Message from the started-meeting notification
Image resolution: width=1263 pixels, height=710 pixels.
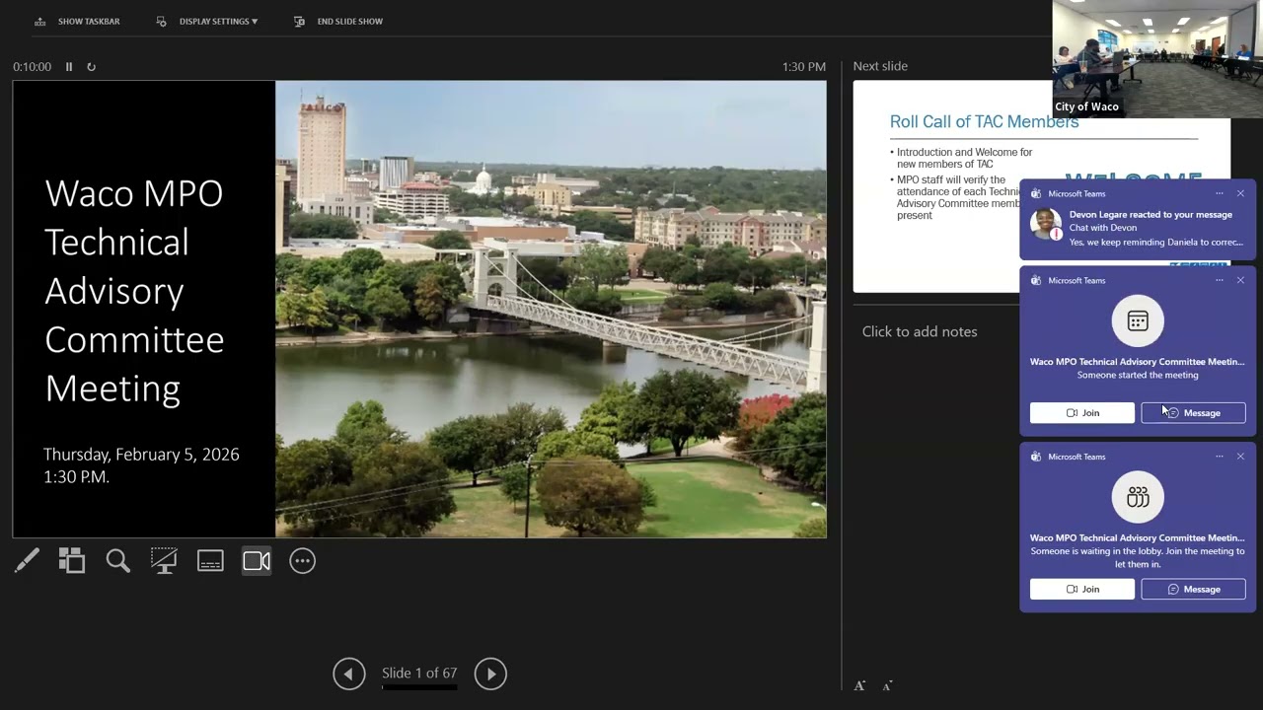tap(1193, 413)
